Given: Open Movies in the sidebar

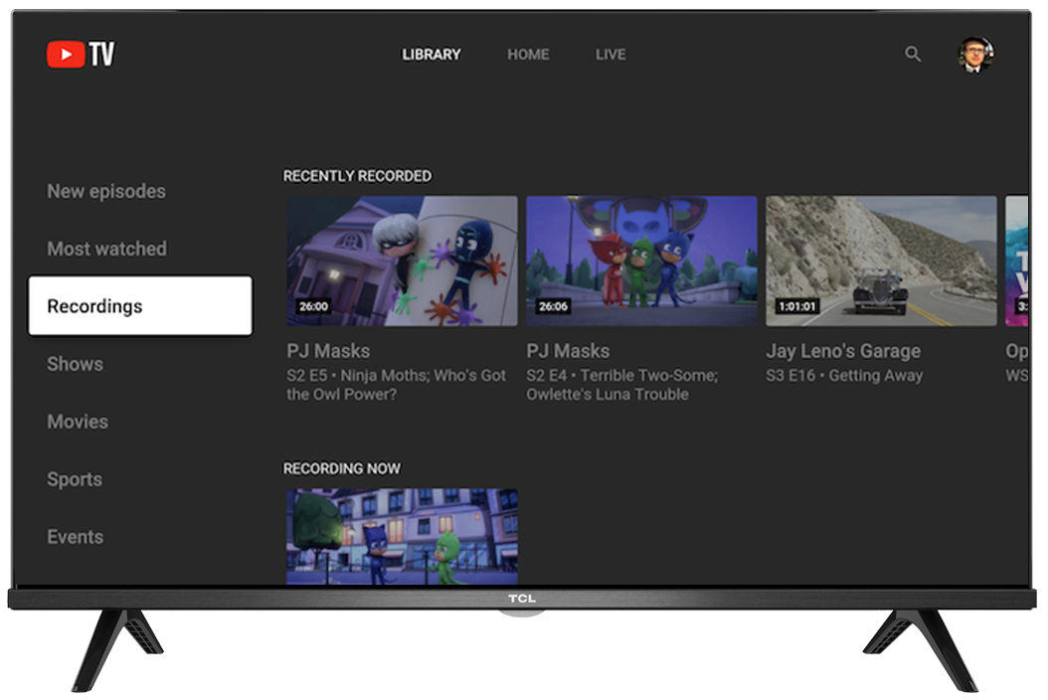Looking at the screenshot, I should coord(78,422).
